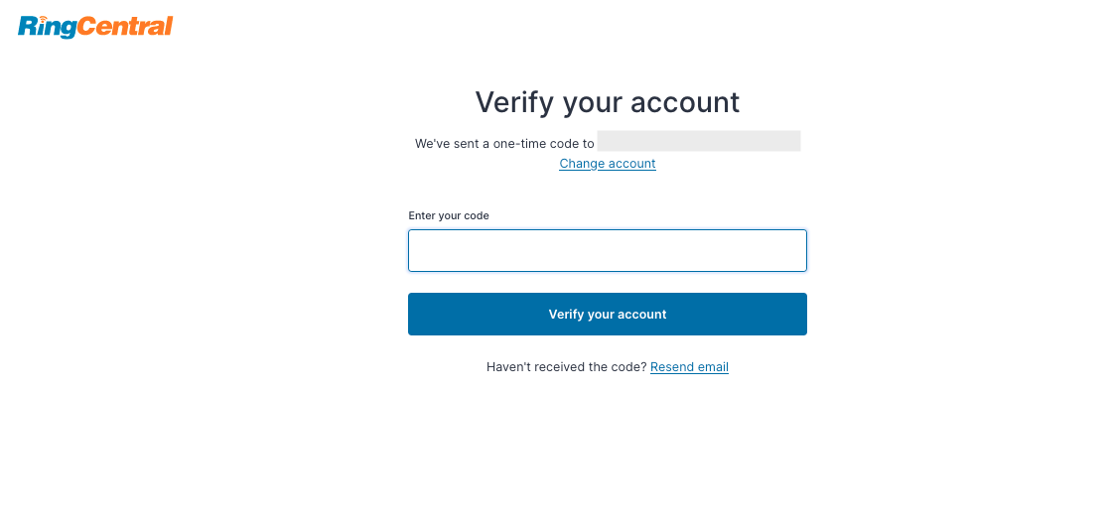The image size is (1109, 525).
Task: Click the large "Verify your account" heading
Action: [x=608, y=102]
